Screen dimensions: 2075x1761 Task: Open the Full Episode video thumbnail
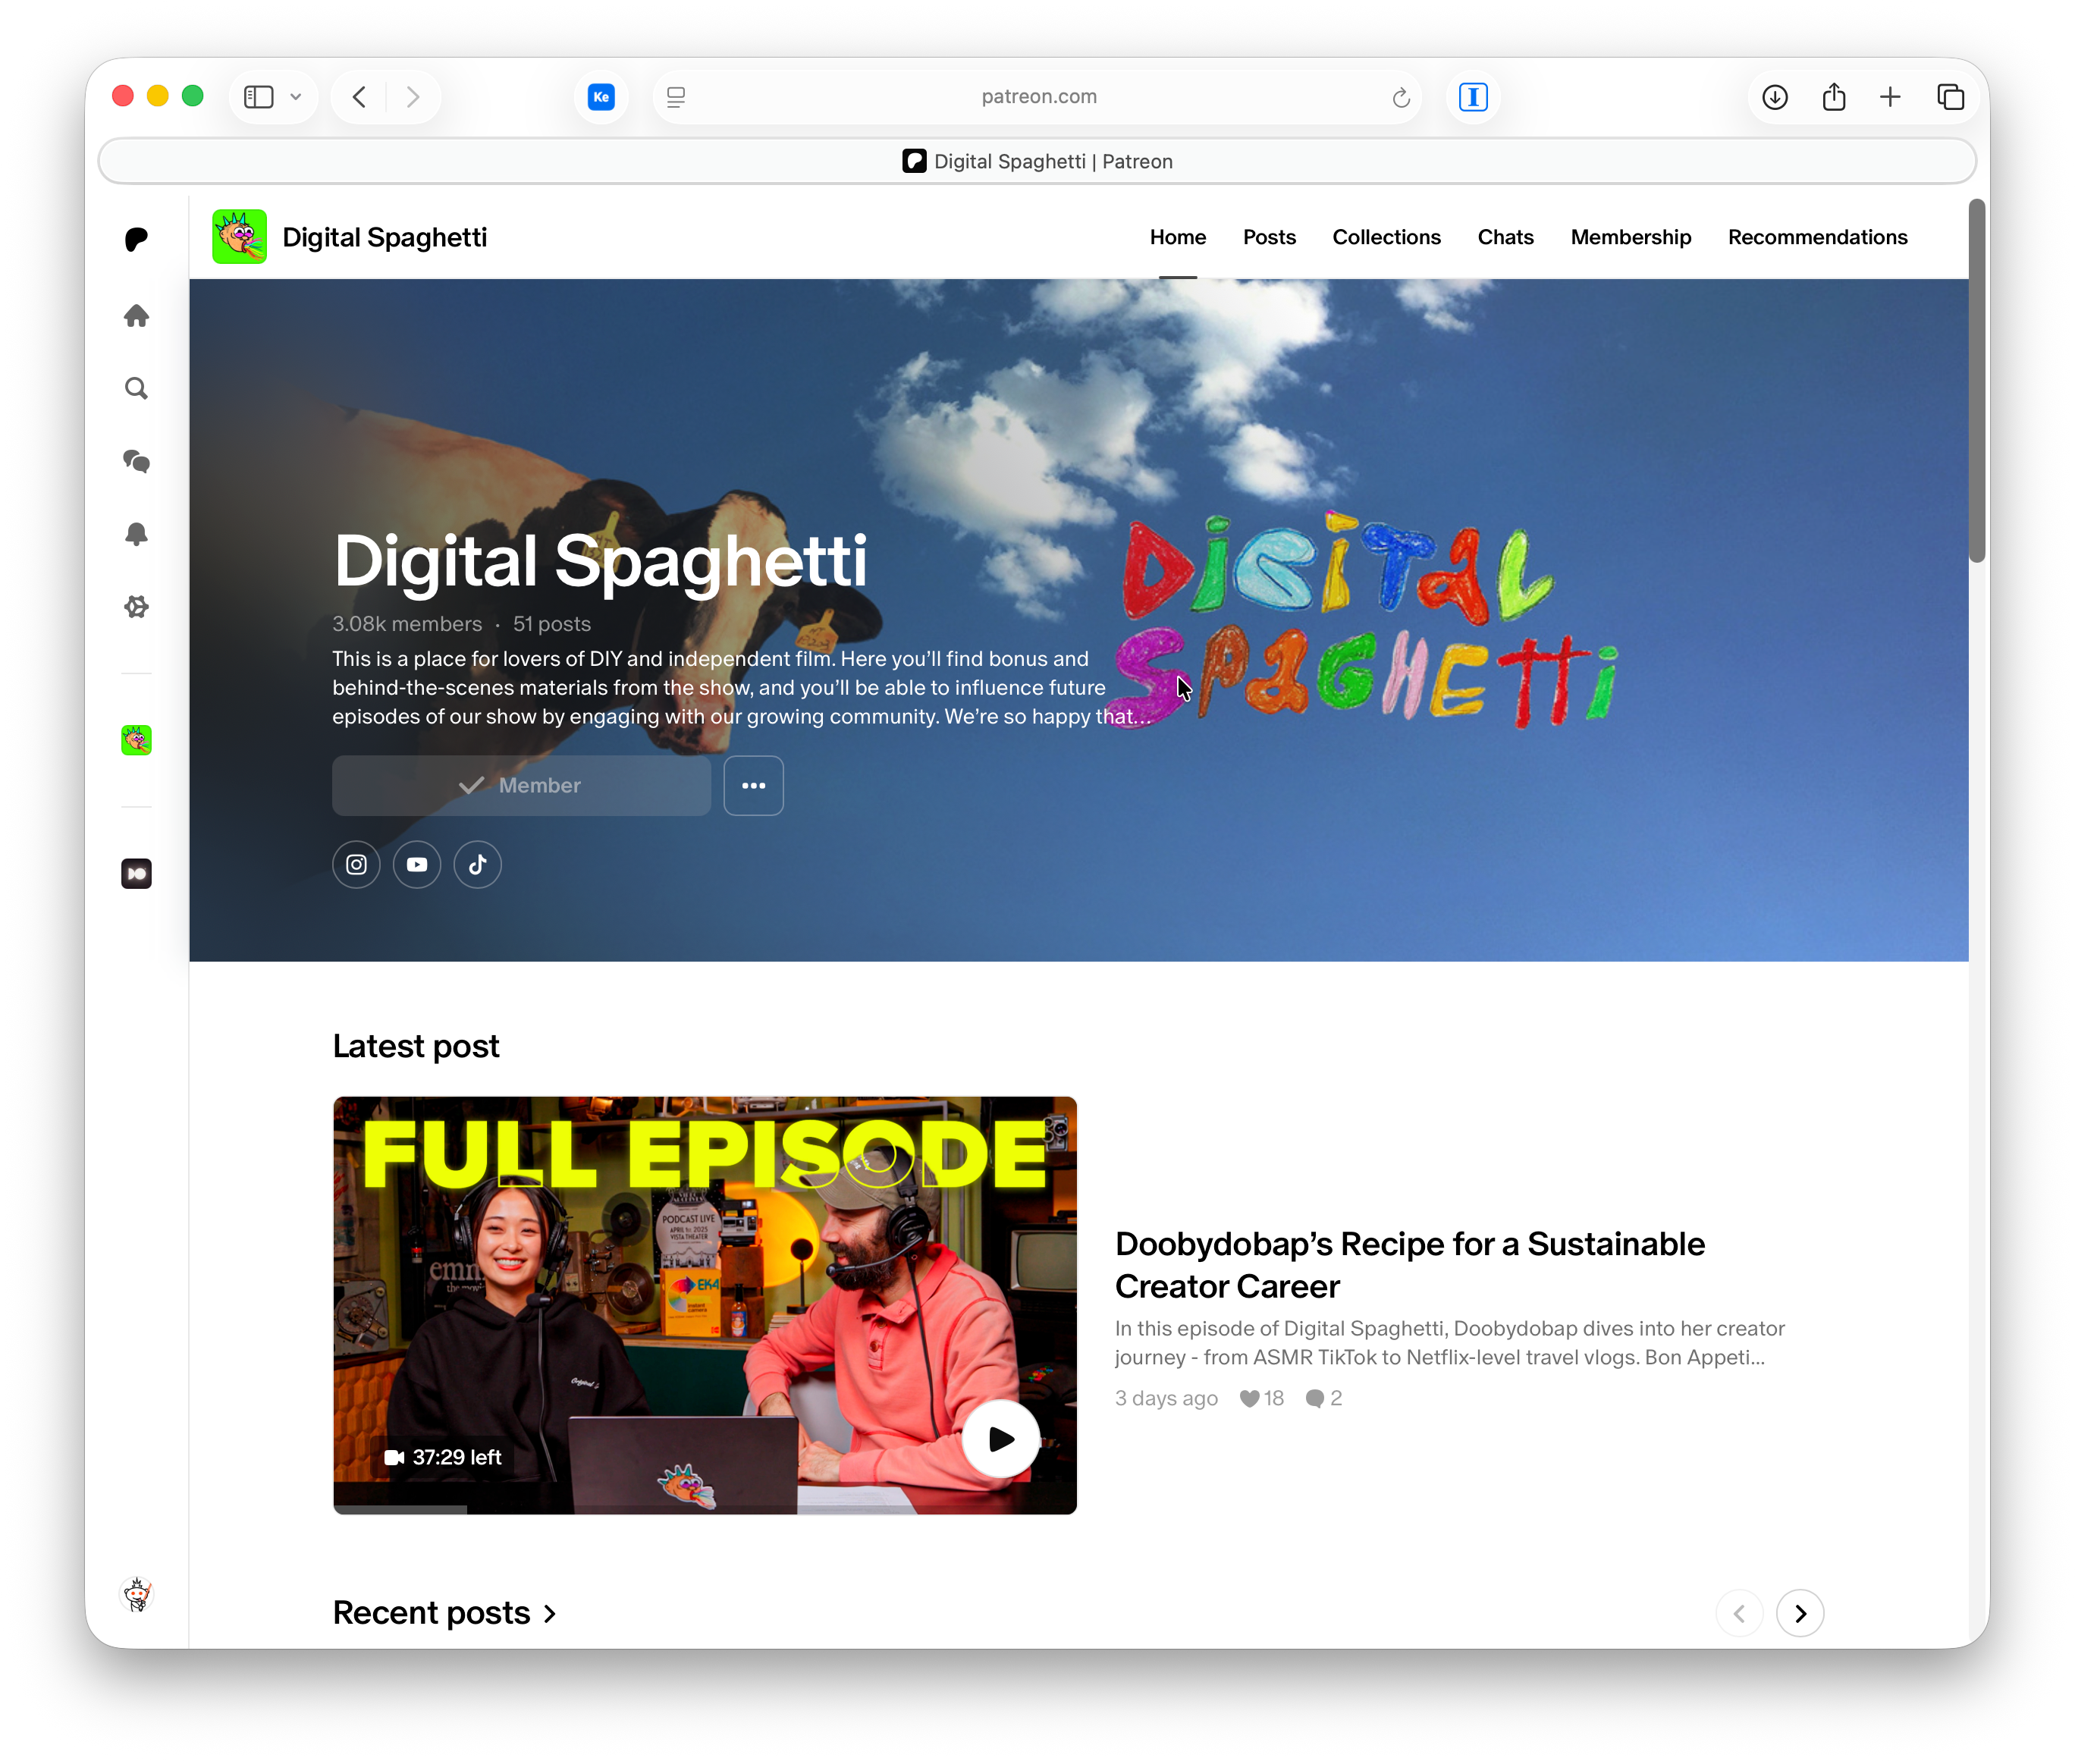click(705, 1304)
